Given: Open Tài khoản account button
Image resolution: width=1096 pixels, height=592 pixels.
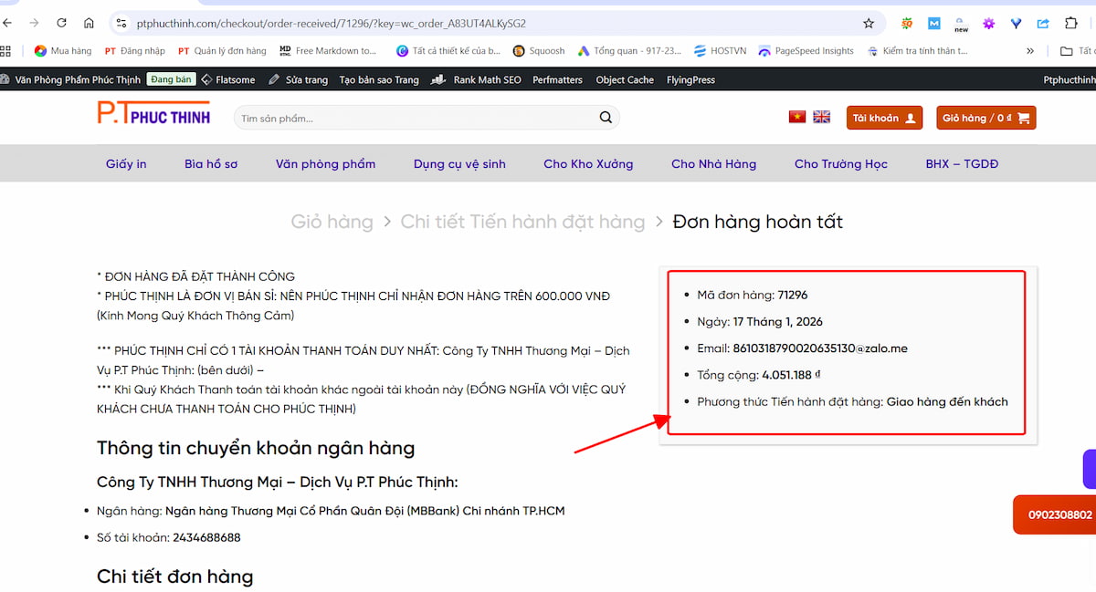Looking at the screenshot, I should (x=884, y=118).
